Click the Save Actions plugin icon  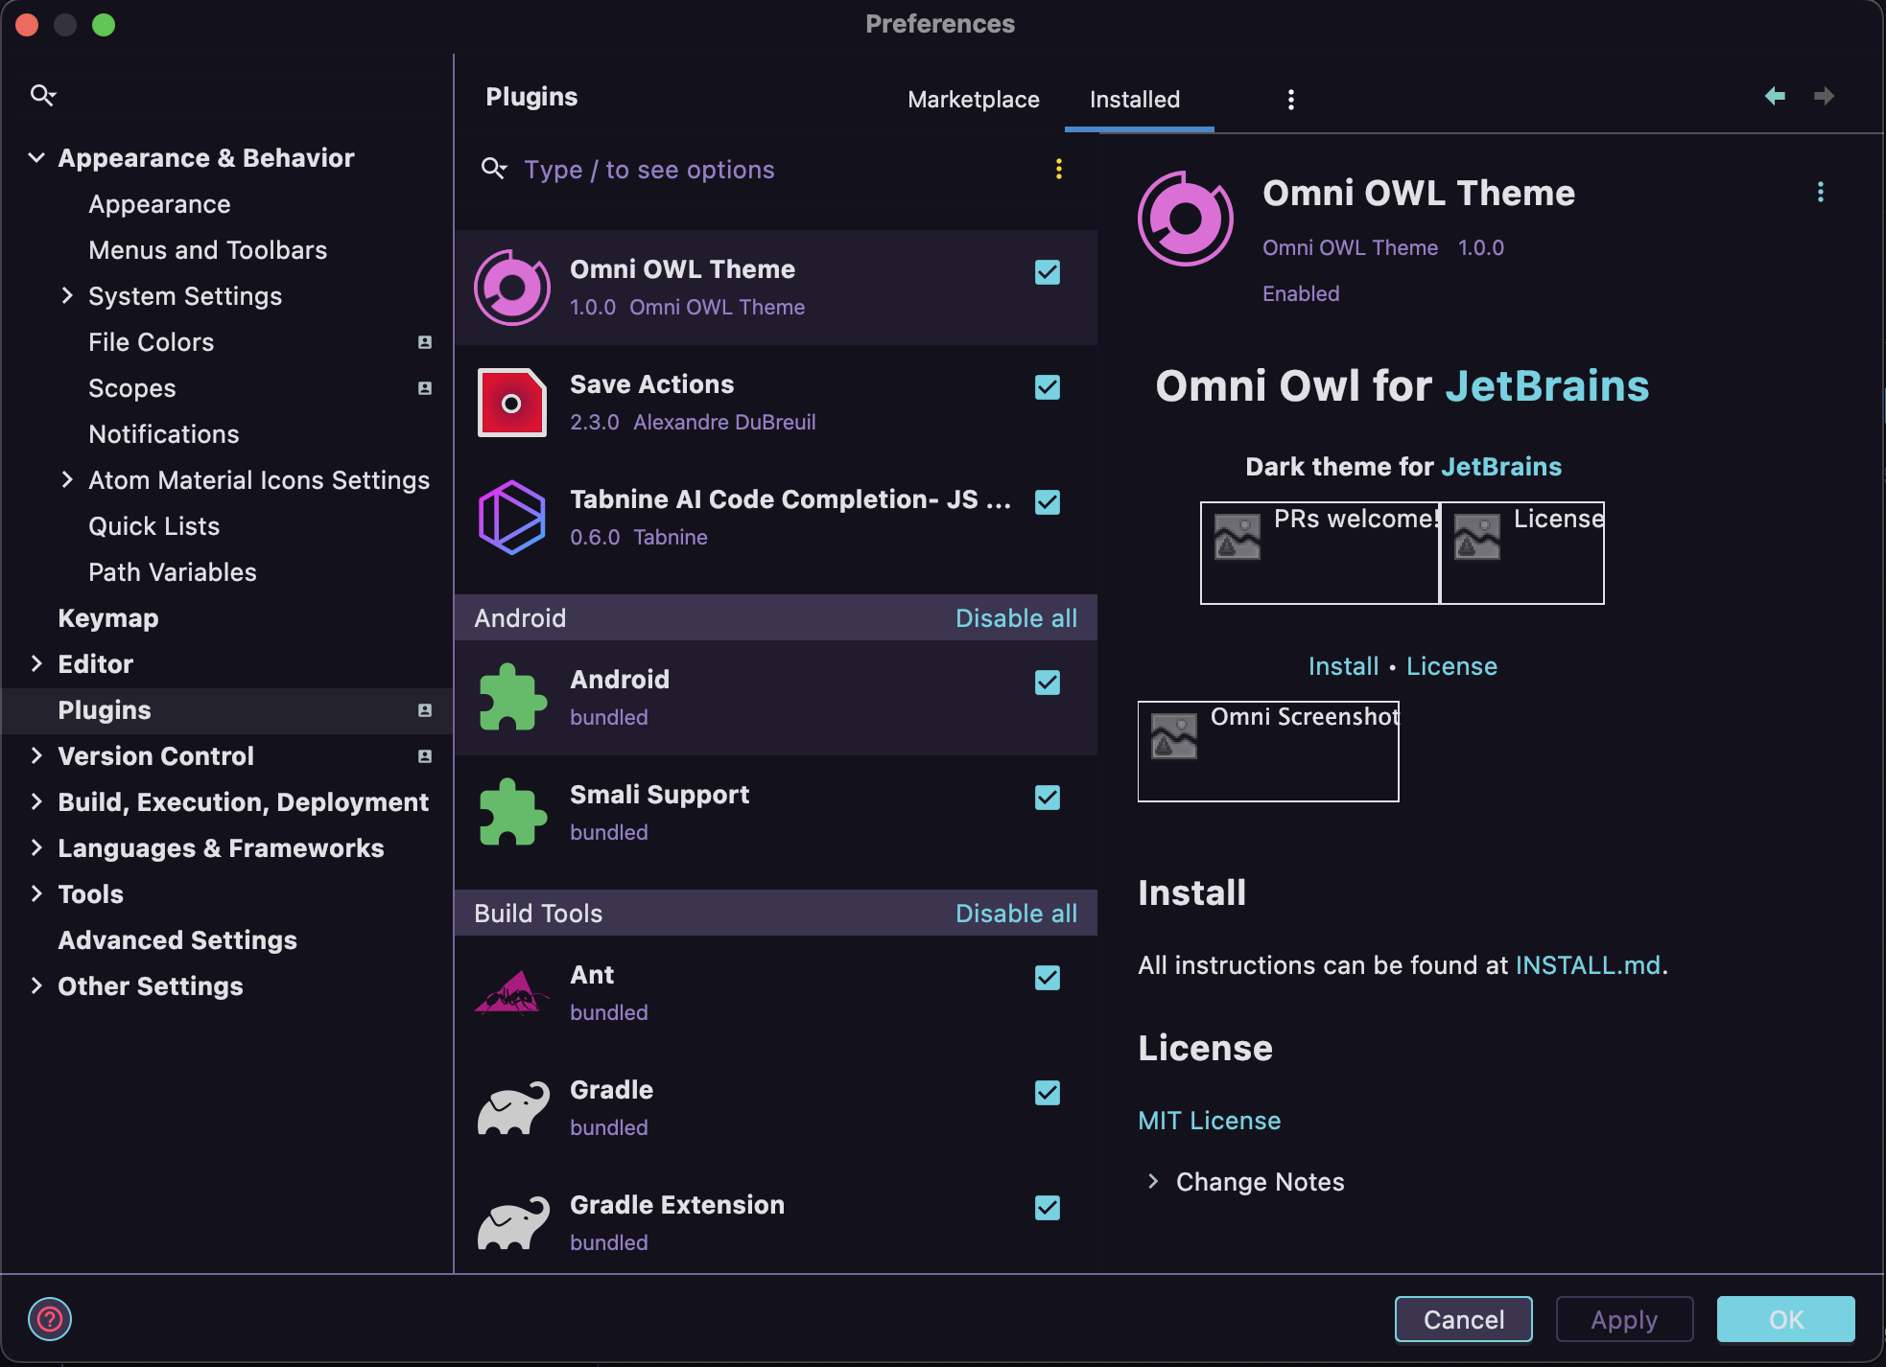[512, 403]
